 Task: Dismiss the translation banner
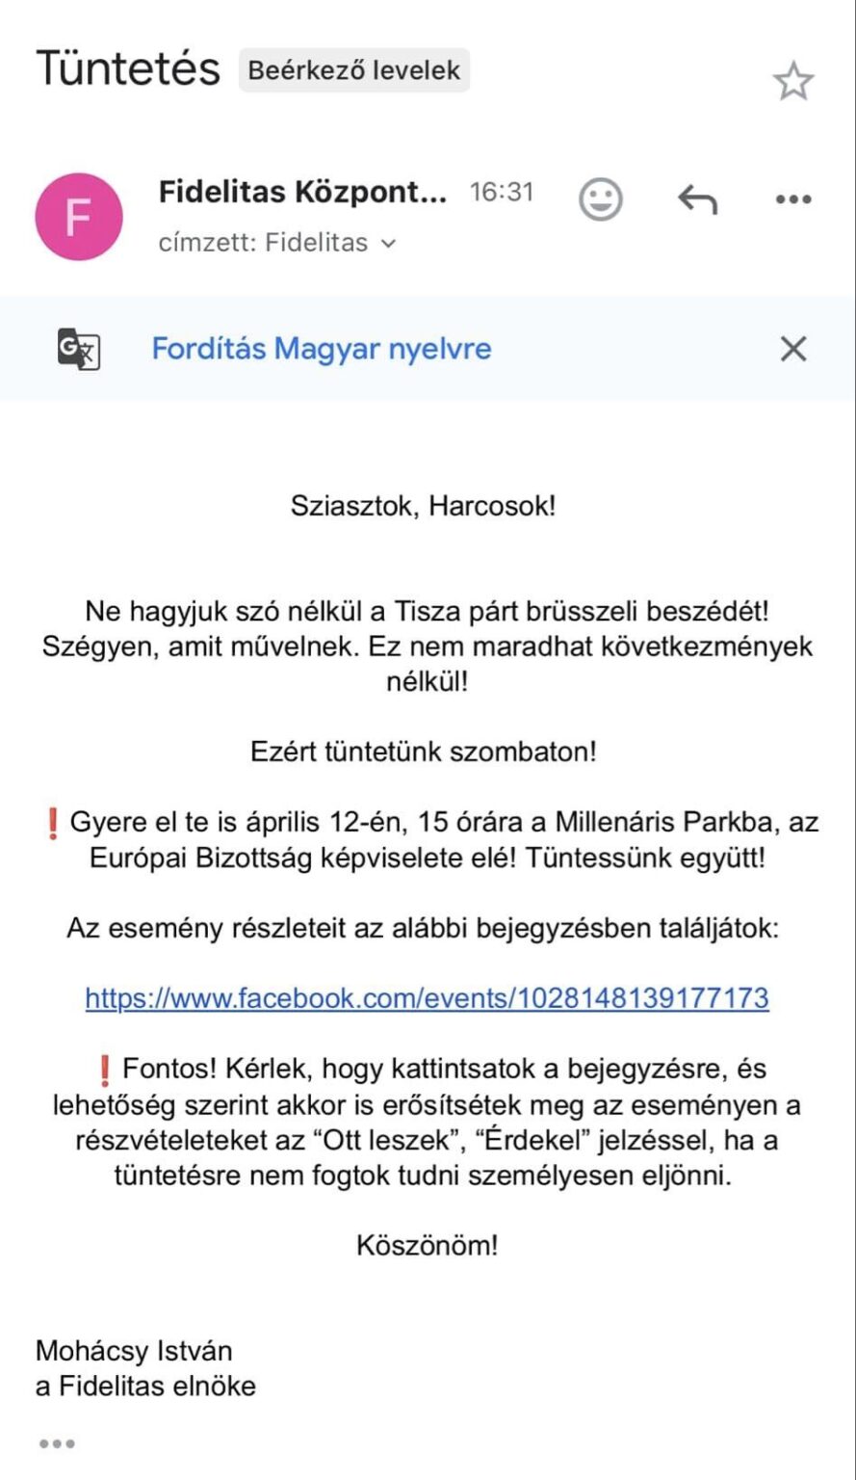[793, 349]
